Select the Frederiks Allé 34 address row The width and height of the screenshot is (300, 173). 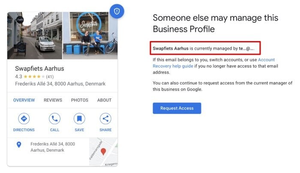(48, 147)
